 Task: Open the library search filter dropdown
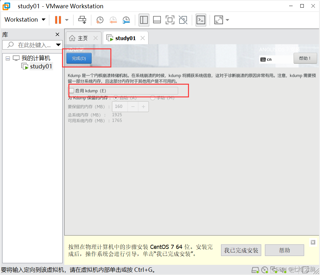(58, 45)
